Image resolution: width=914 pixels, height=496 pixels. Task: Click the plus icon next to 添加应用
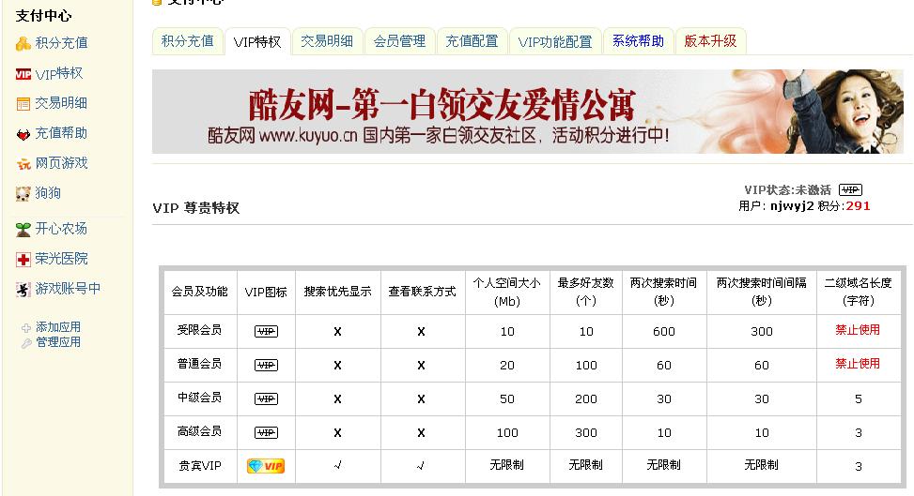(x=26, y=328)
